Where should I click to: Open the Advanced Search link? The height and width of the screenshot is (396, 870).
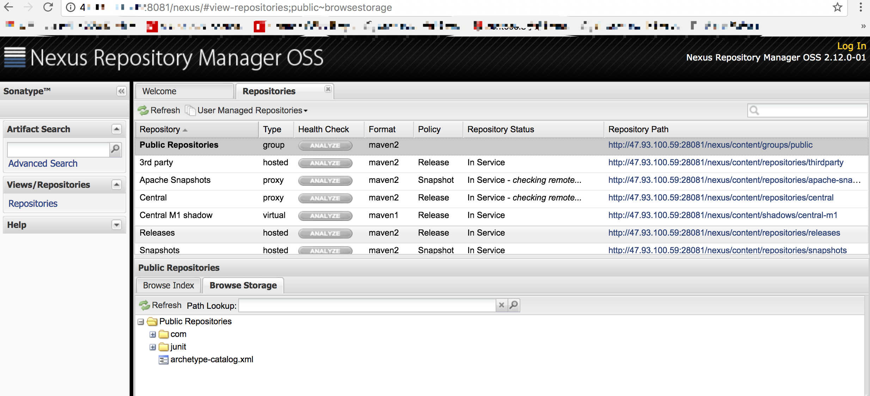point(43,164)
